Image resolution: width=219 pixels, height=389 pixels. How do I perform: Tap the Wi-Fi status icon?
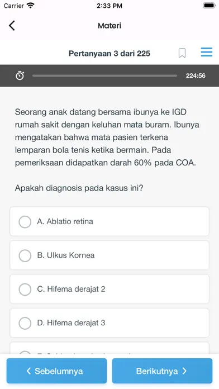pyautogui.click(x=31, y=6)
